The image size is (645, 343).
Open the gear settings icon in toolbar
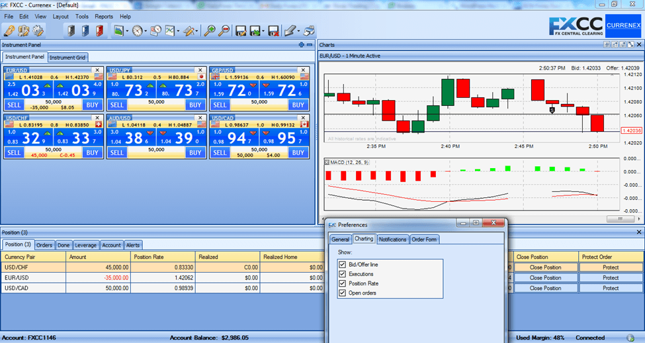pyautogui.click(x=38, y=30)
